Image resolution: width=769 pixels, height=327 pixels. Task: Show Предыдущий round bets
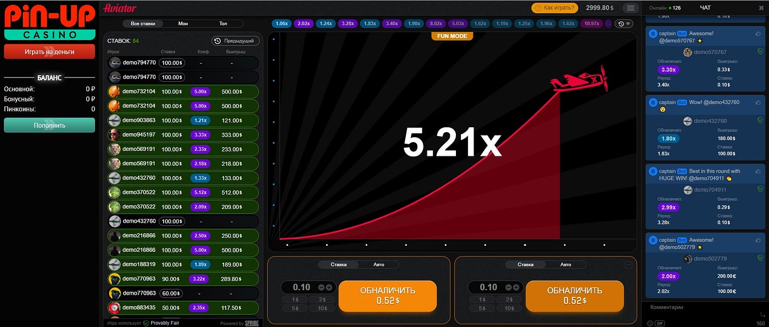pyautogui.click(x=236, y=41)
